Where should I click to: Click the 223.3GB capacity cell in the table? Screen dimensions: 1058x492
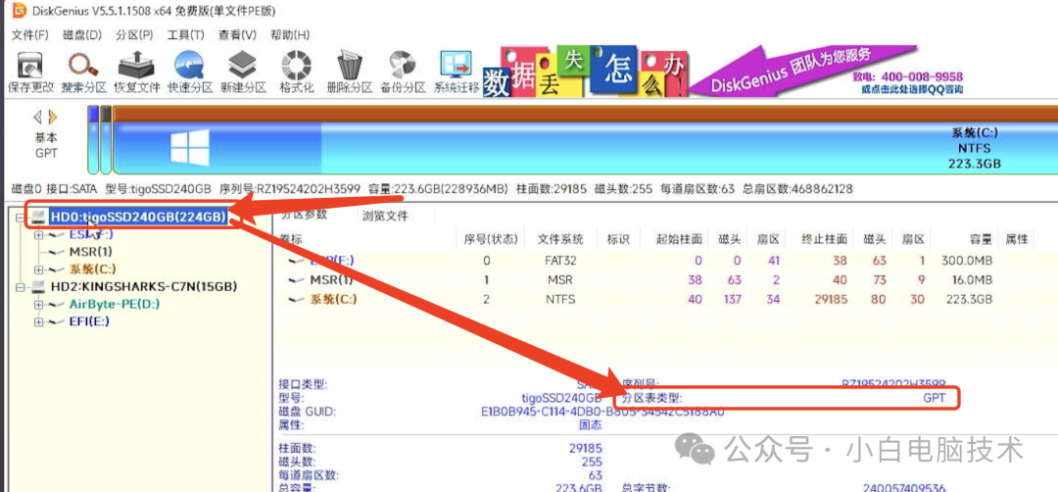coord(970,299)
